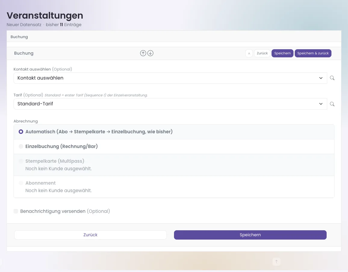Click 'Noch kein Kunde ausgewählt.' under Stempelkarte

tap(59, 169)
